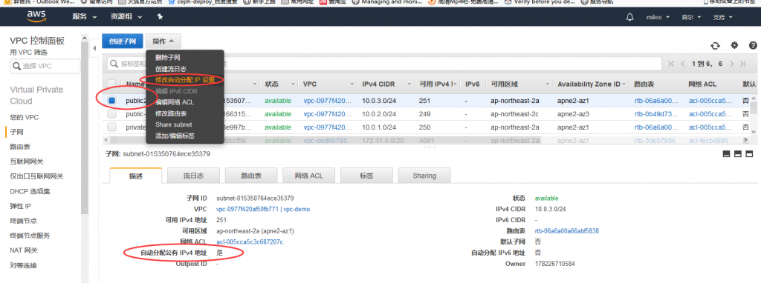Maximize details pane with last layout icon
The width and height of the screenshot is (761, 283).
click(x=749, y=154)
